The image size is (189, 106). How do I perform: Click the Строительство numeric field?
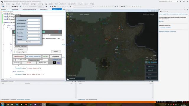pyautogui.click(x=33, y=20)
